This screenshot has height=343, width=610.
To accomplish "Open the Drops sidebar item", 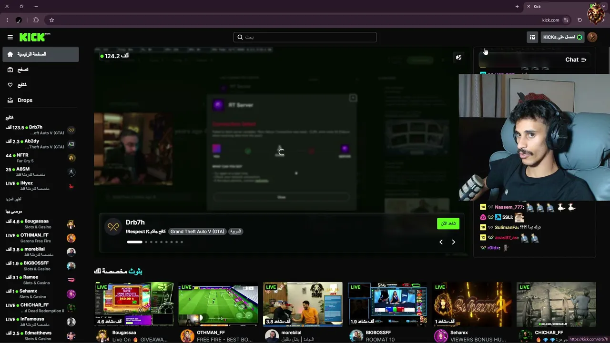I will pyautogui.click(x=41, y=100).
